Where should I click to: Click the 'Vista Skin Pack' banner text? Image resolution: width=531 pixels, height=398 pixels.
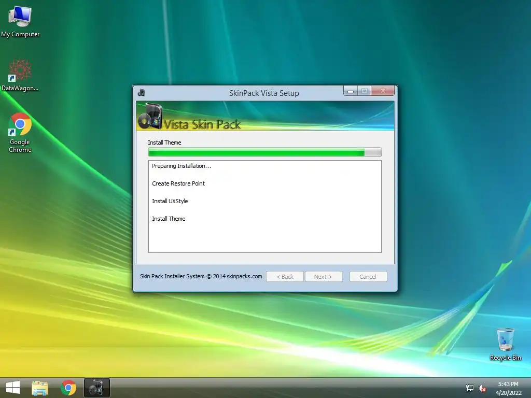202,124
